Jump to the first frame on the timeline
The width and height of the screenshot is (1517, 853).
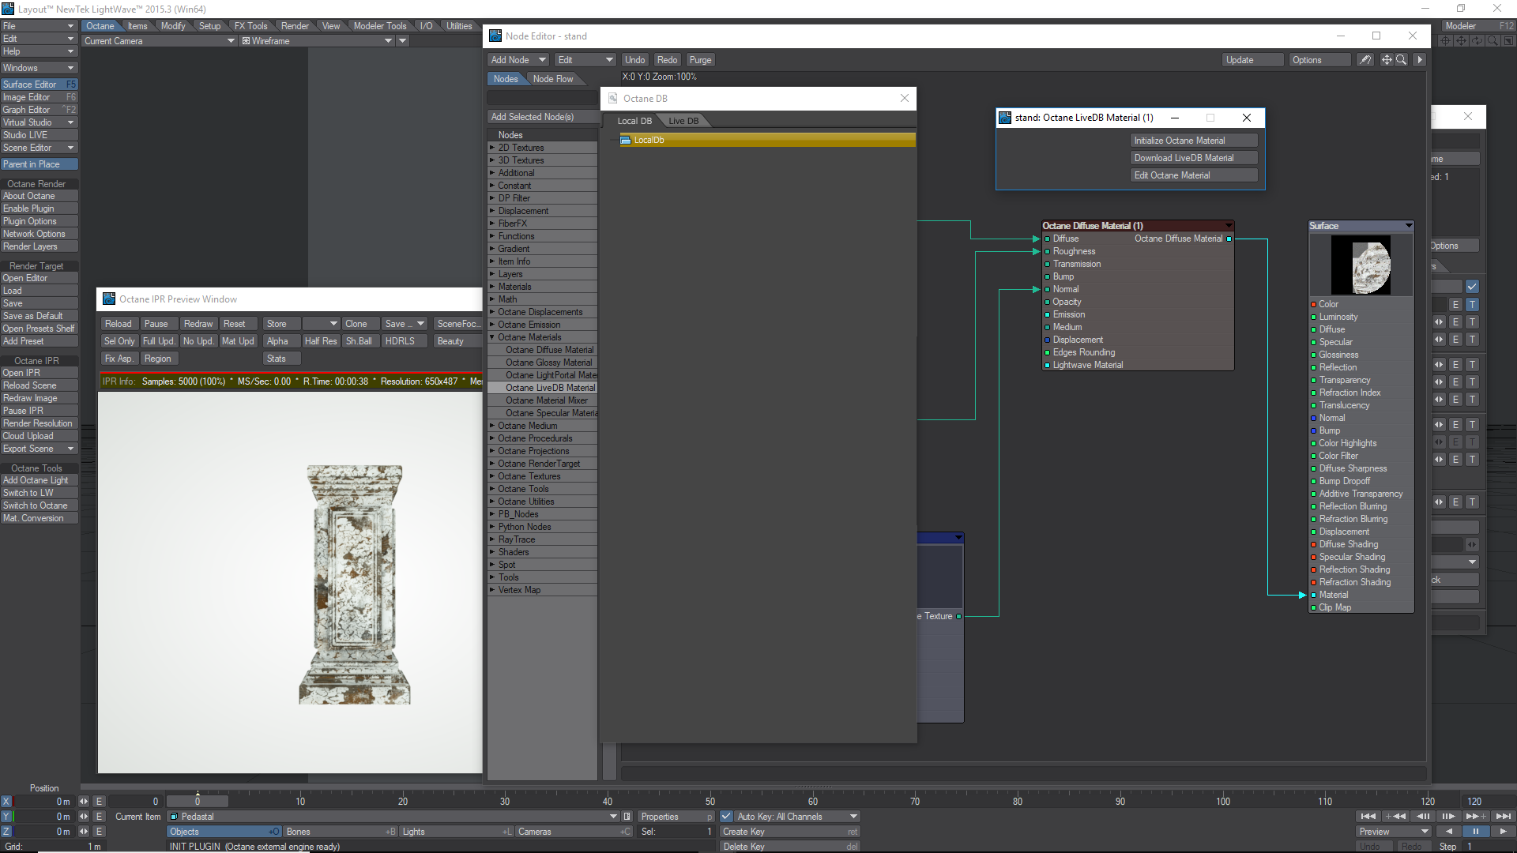(1368, 817)
